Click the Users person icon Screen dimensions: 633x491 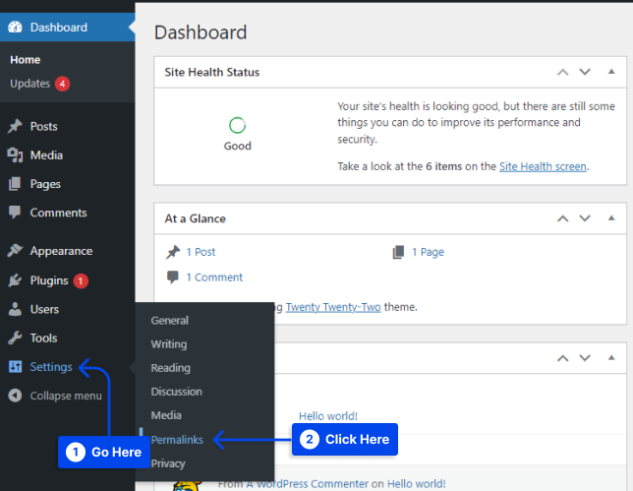pos(15,309)
